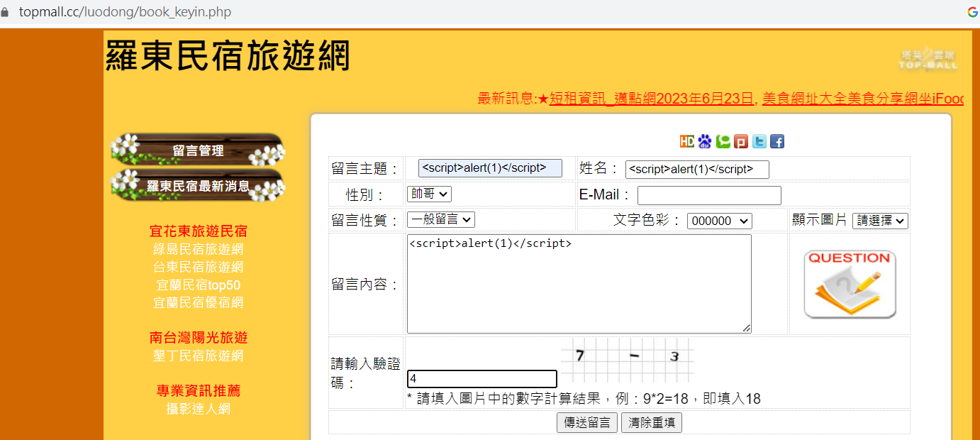Open the 台東民宿旅遊網 link
Image resolution: width=980 pixels, height=440 pixels.
pyautogui.click(x=199, y=267)
